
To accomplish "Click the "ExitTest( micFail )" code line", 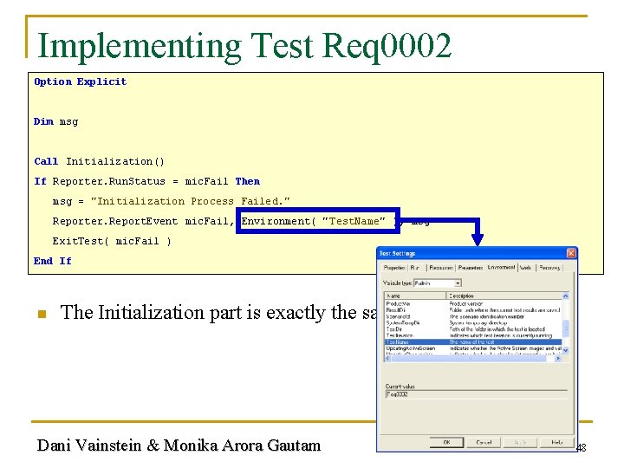I will (x=112, y=241).
